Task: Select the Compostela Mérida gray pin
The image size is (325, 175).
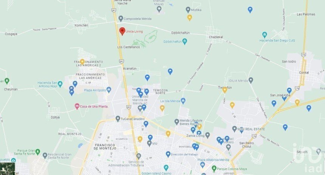Action: (x=121, y=18)
